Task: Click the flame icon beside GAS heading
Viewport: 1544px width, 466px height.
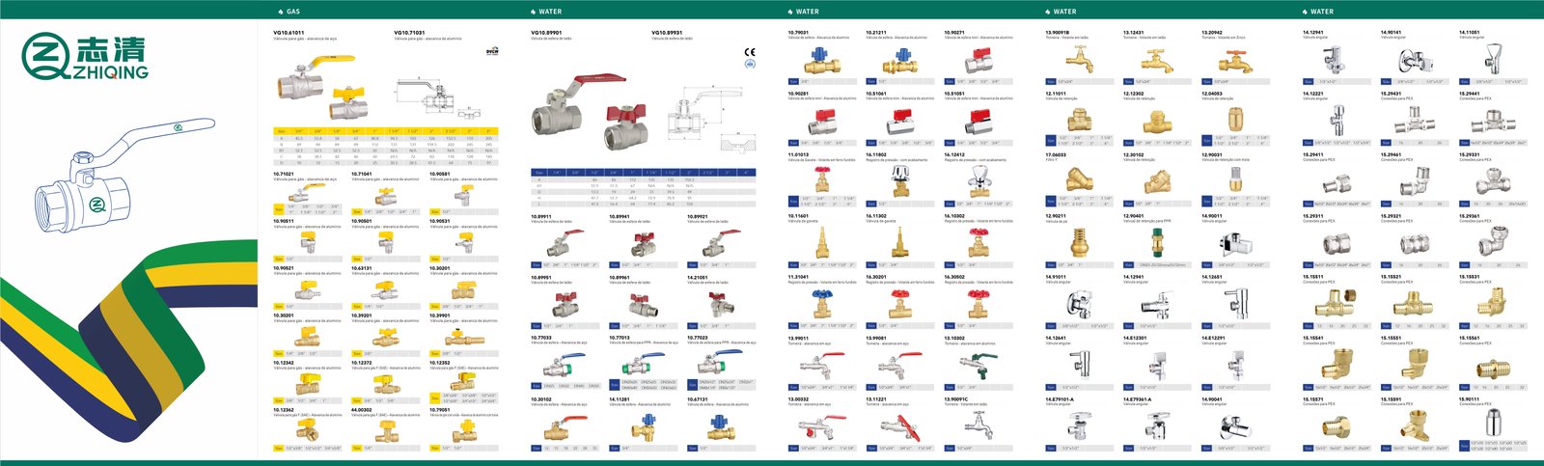Action: click(280, 12)
